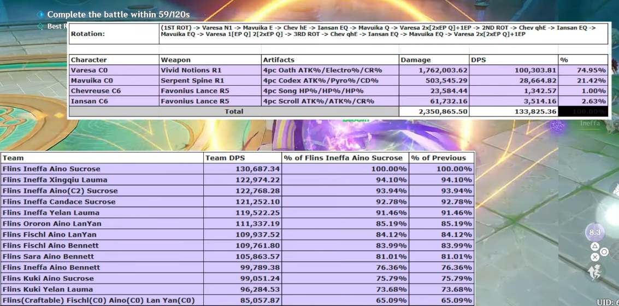Click the team DPS value 111,337.19
The width and height of the screenshot is (619, 306).
[x=243, y=223]
